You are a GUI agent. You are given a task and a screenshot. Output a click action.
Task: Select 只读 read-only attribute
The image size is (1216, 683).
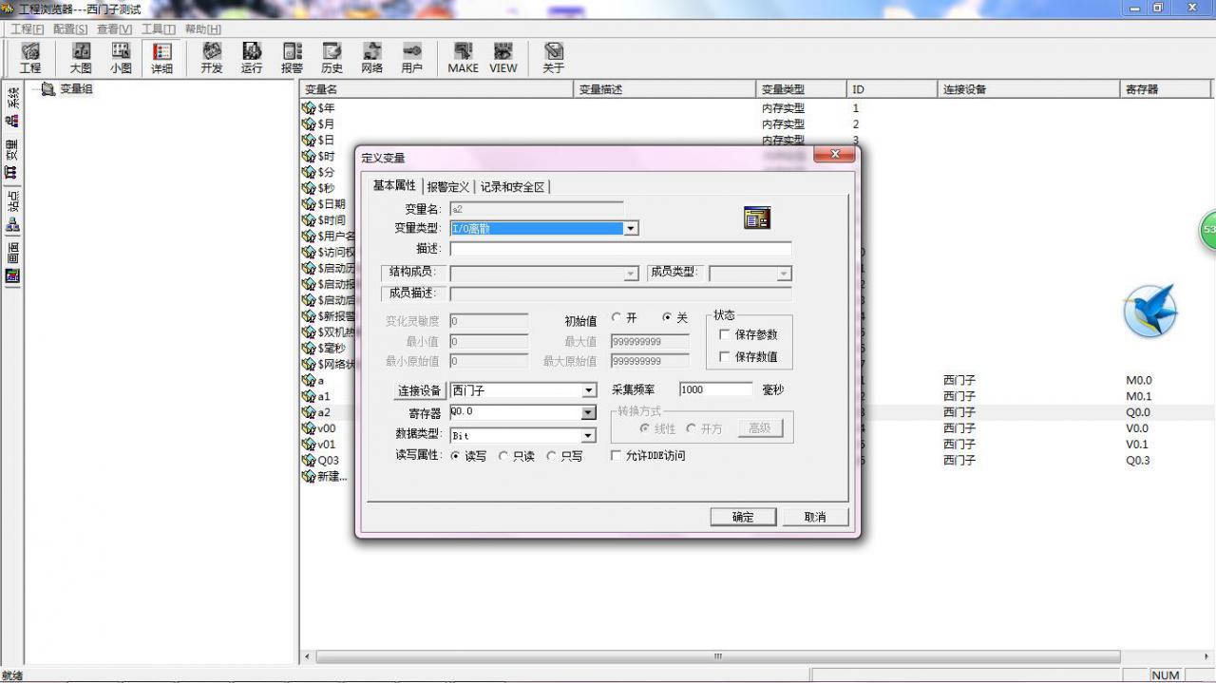503,456
